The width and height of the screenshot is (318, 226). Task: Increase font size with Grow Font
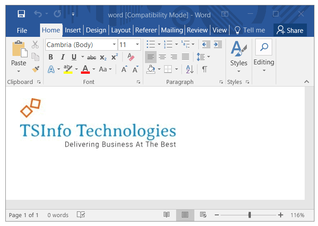tap(124, 69)
